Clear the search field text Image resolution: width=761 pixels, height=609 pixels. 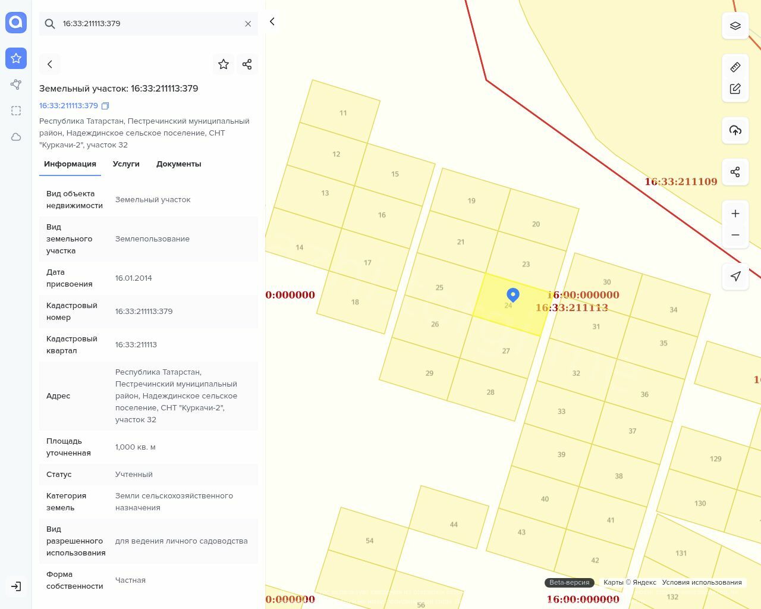point(248,24)
